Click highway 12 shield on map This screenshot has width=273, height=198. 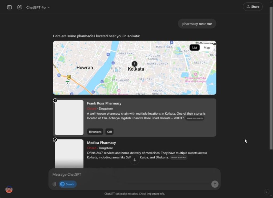coord(69,77)
